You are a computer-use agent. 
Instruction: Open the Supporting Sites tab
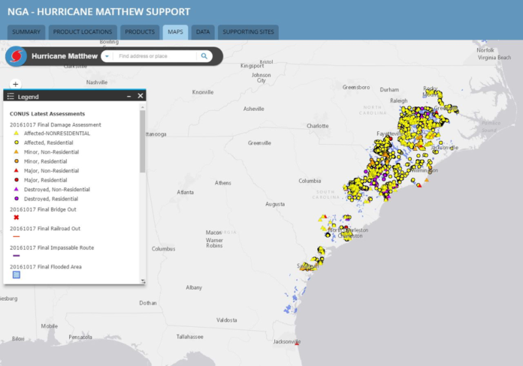[248, 32]
